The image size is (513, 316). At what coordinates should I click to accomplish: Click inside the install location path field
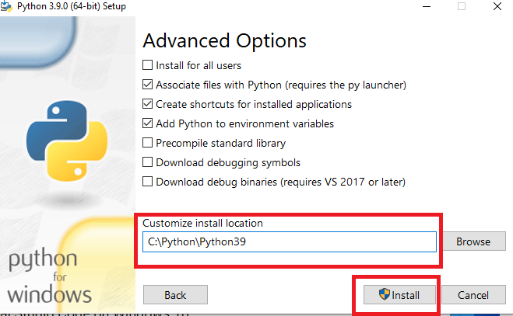pos(290,242)
